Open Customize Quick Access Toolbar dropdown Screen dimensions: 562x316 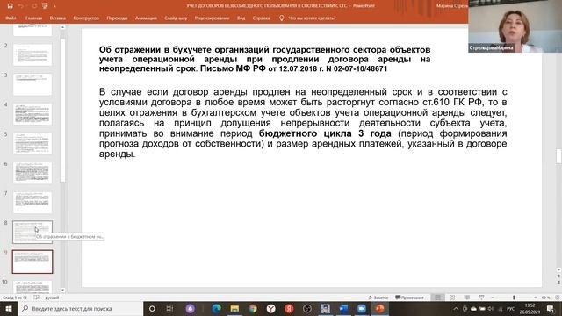click(x=54, y=6)
